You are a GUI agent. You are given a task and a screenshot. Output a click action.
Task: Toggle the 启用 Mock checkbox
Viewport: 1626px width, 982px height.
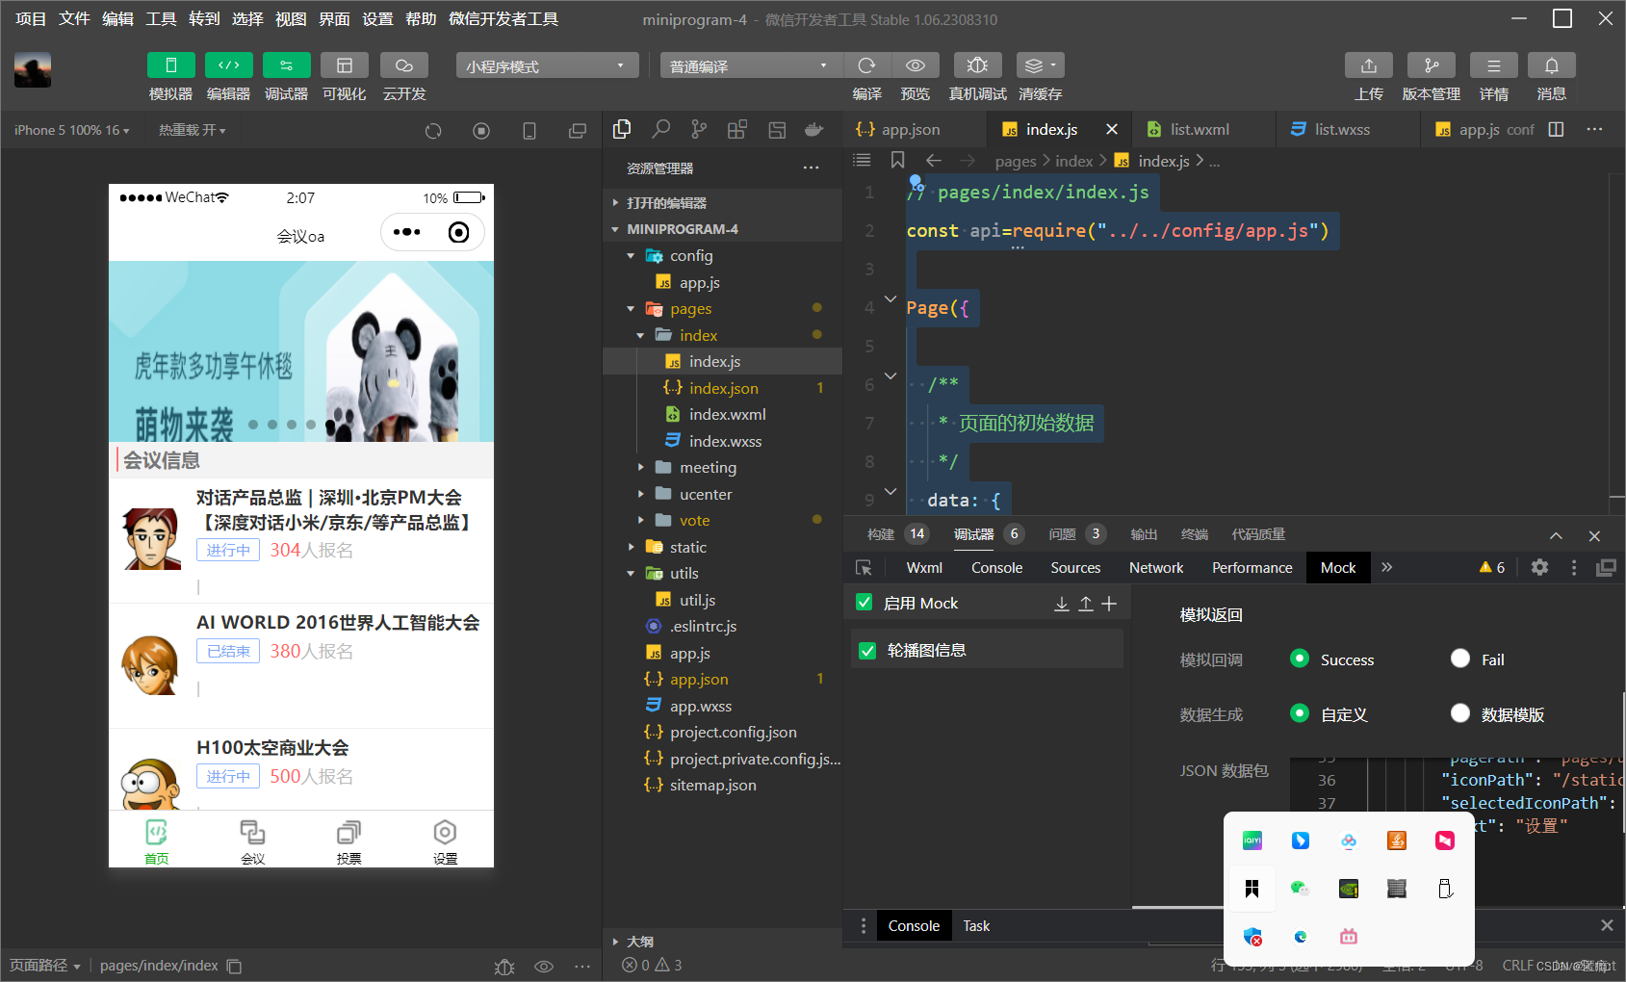(x=865, y=603)
